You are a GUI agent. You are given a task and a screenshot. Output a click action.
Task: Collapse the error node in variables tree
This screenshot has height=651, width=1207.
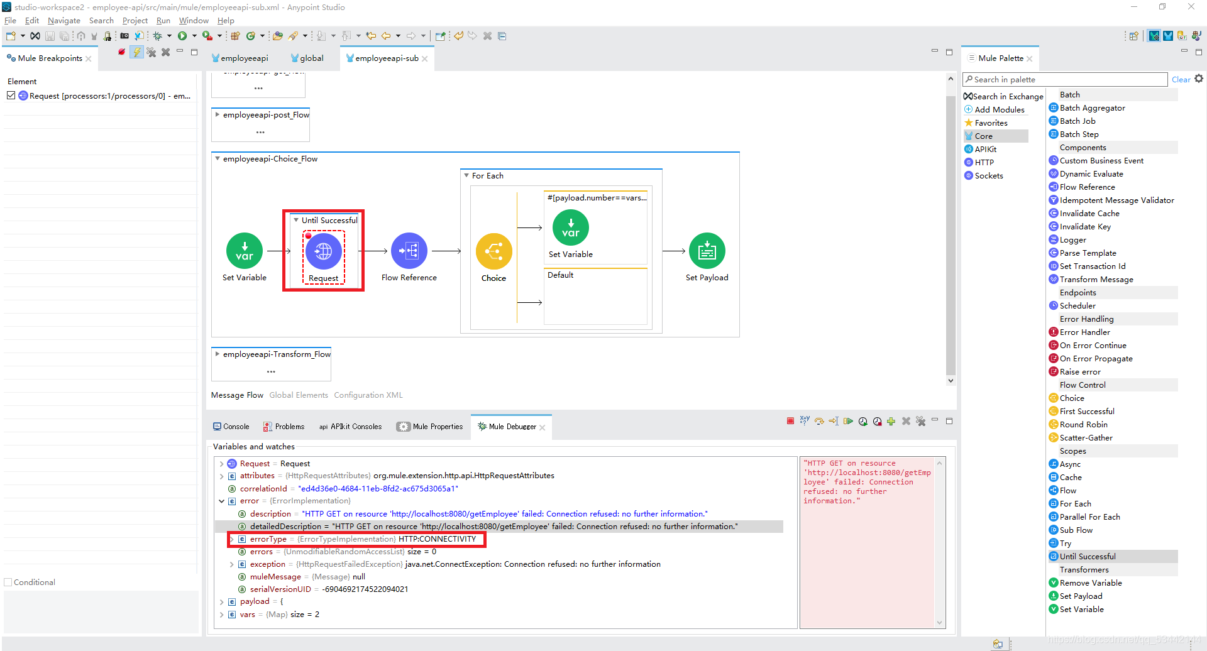click(x=222, y=501)
